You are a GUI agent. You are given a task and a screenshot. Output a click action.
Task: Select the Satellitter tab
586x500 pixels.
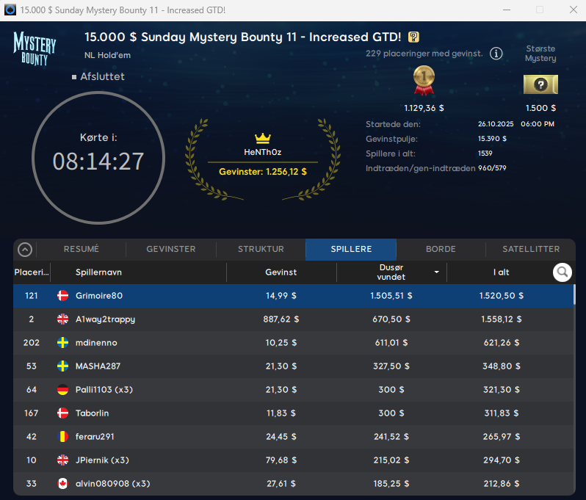531,249
